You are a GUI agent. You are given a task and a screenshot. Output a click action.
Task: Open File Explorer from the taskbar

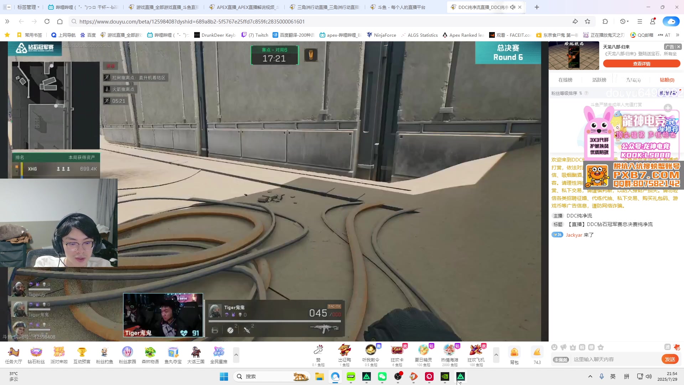[x=320, y=376]
